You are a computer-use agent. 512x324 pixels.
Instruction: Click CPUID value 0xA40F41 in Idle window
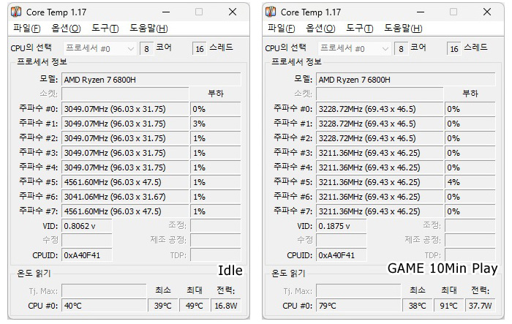click(x=87, y=255)
